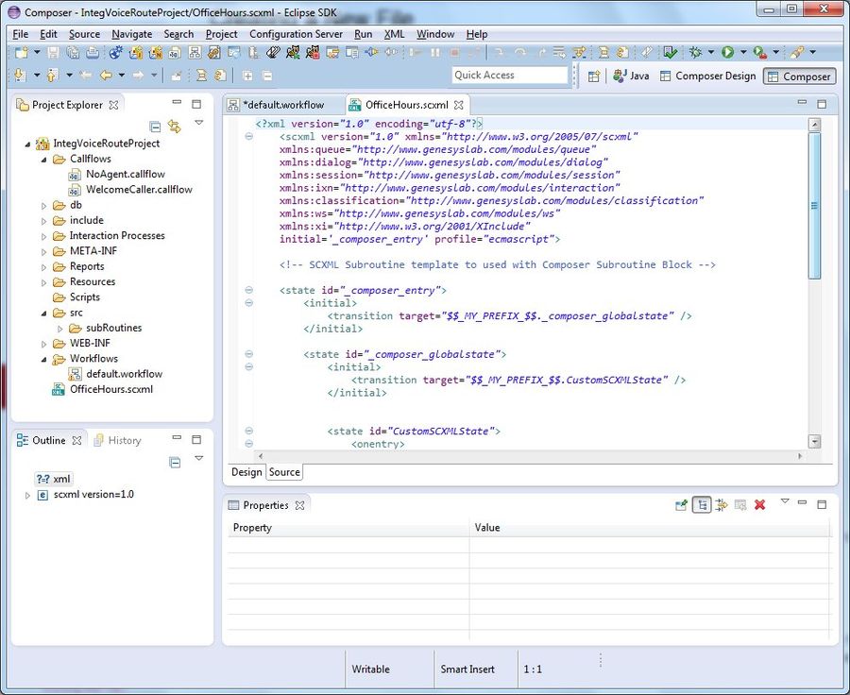Collapse the IntegVoiceRouteProject tree node
The width and height of the screenshot is (850, 695).
27,144
